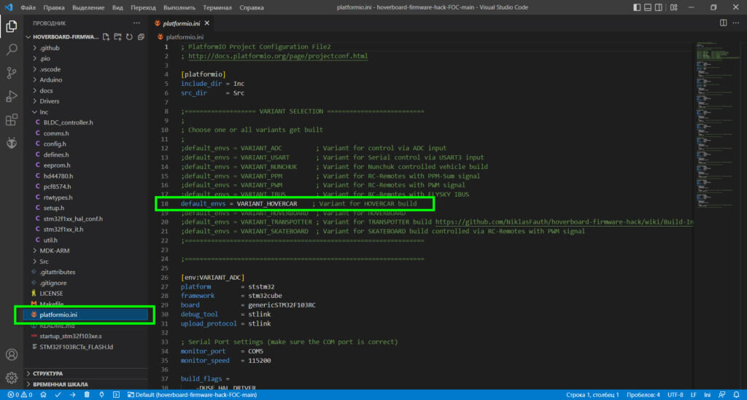Open the Search view in activity bar
The height and width of the screenshot is (400, 747).
(x=12, y=50)
